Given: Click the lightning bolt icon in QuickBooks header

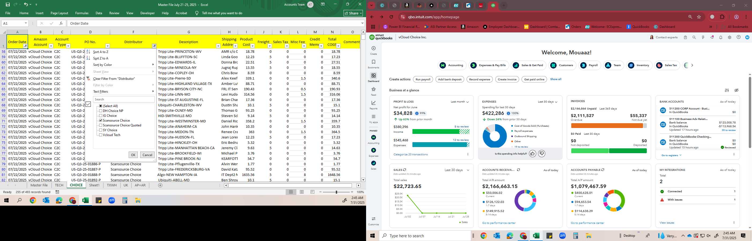Looking at the screenshot, I should tap(703, 37).
